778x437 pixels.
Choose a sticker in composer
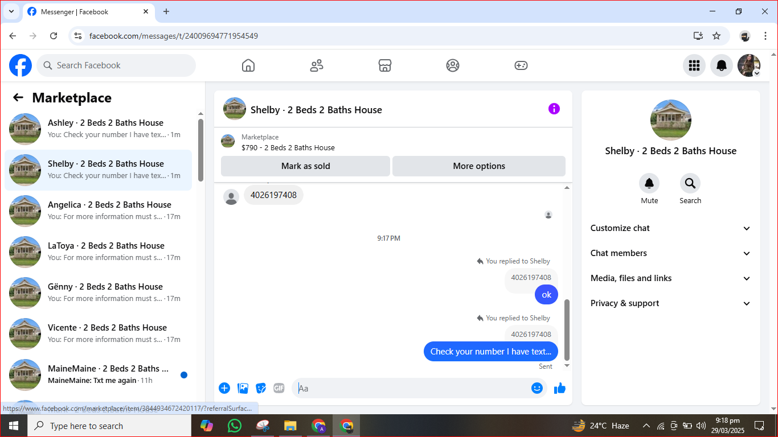(x=261, y=388)
